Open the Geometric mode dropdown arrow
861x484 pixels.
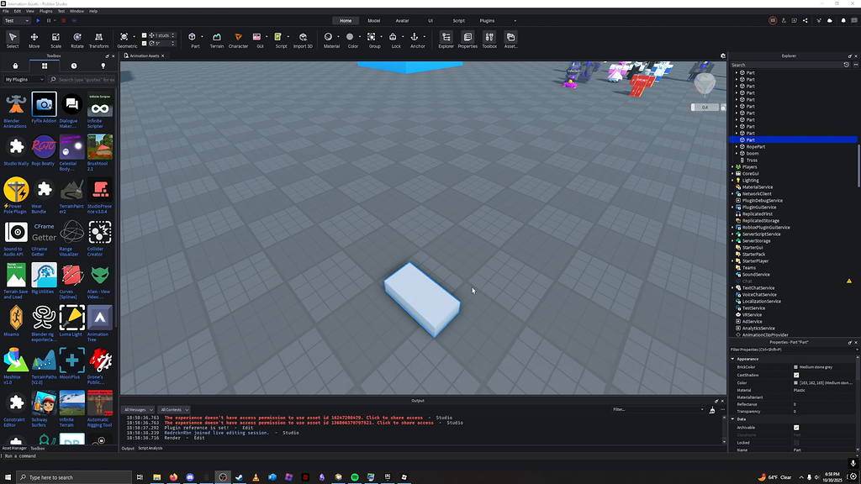click(134, 37)
